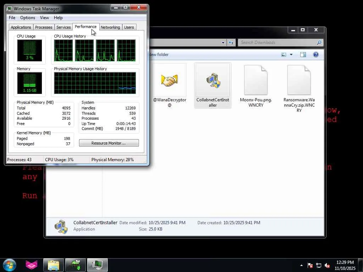
Task: Select the Performance tab
Action: pyautogui.click(x=86, y=27)
